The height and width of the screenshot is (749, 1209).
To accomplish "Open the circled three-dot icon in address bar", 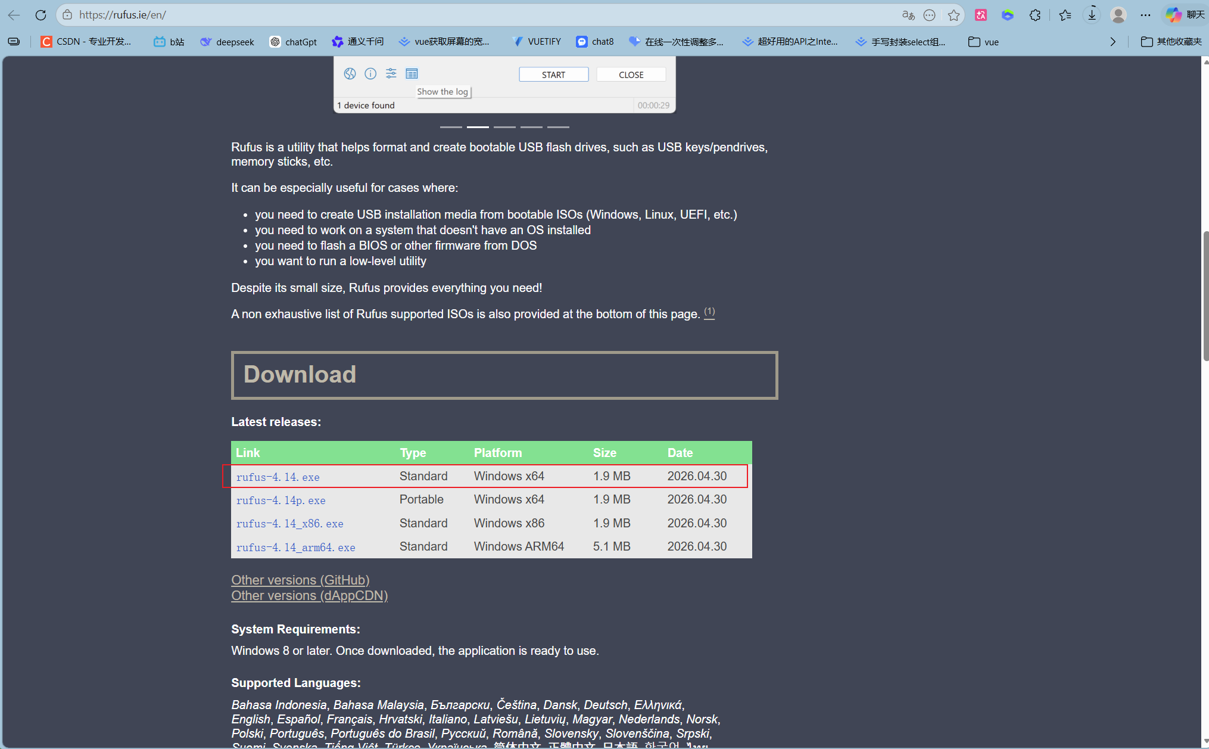I will point(930,15).
